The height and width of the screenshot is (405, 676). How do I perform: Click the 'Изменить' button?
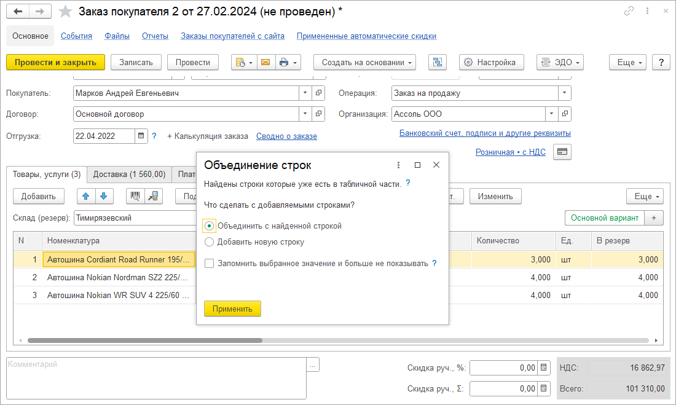(495, 196)
